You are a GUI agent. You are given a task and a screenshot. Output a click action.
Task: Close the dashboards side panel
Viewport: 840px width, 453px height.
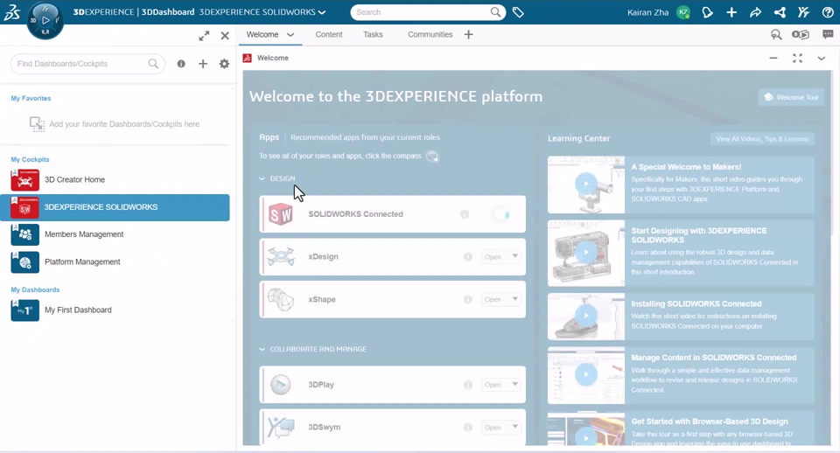tap(225, 36)
